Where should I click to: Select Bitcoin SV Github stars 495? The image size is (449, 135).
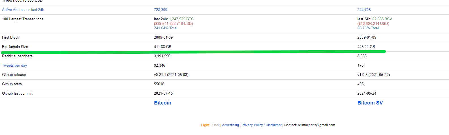pos(360,84)
